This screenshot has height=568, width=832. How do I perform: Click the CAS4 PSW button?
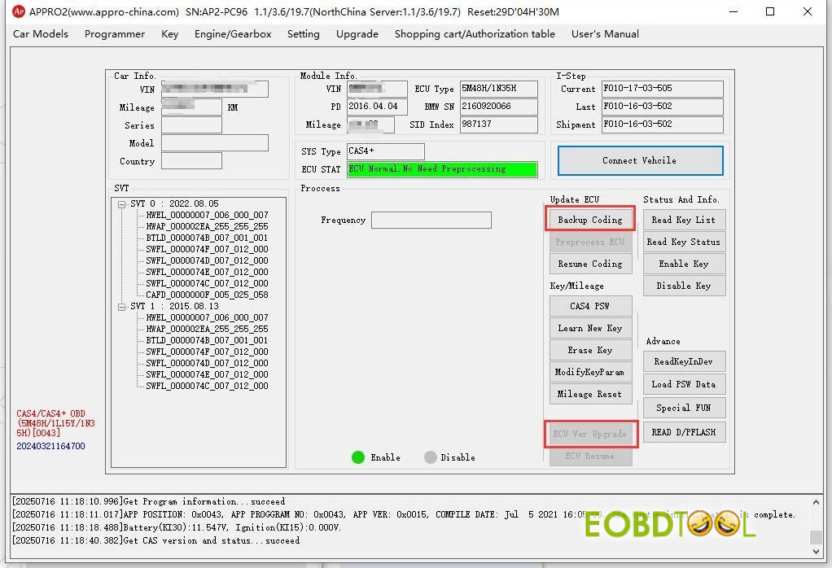(x=590, y=306)
